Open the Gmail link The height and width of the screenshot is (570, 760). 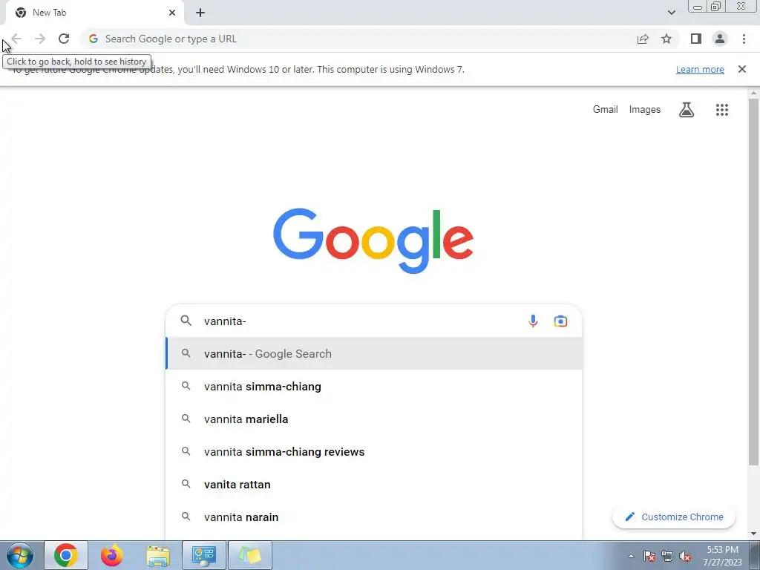click(x=606, y=110)
